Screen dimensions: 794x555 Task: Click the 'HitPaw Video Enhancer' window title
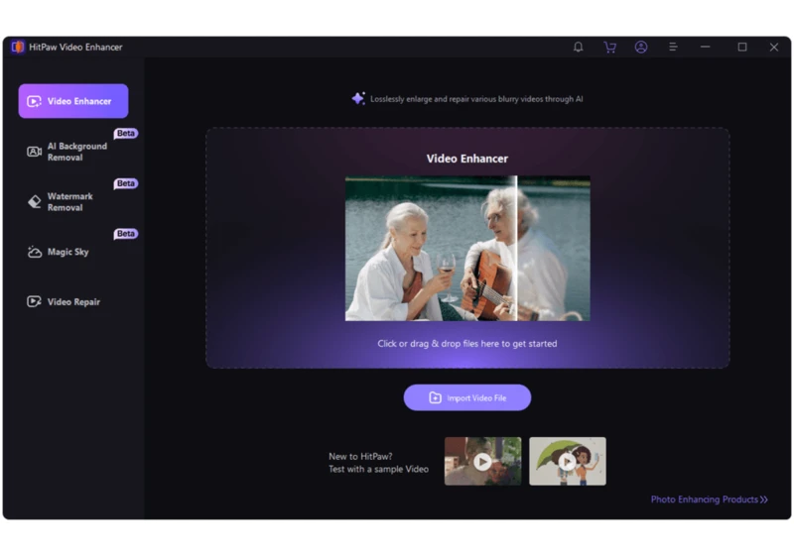(75, 47)
